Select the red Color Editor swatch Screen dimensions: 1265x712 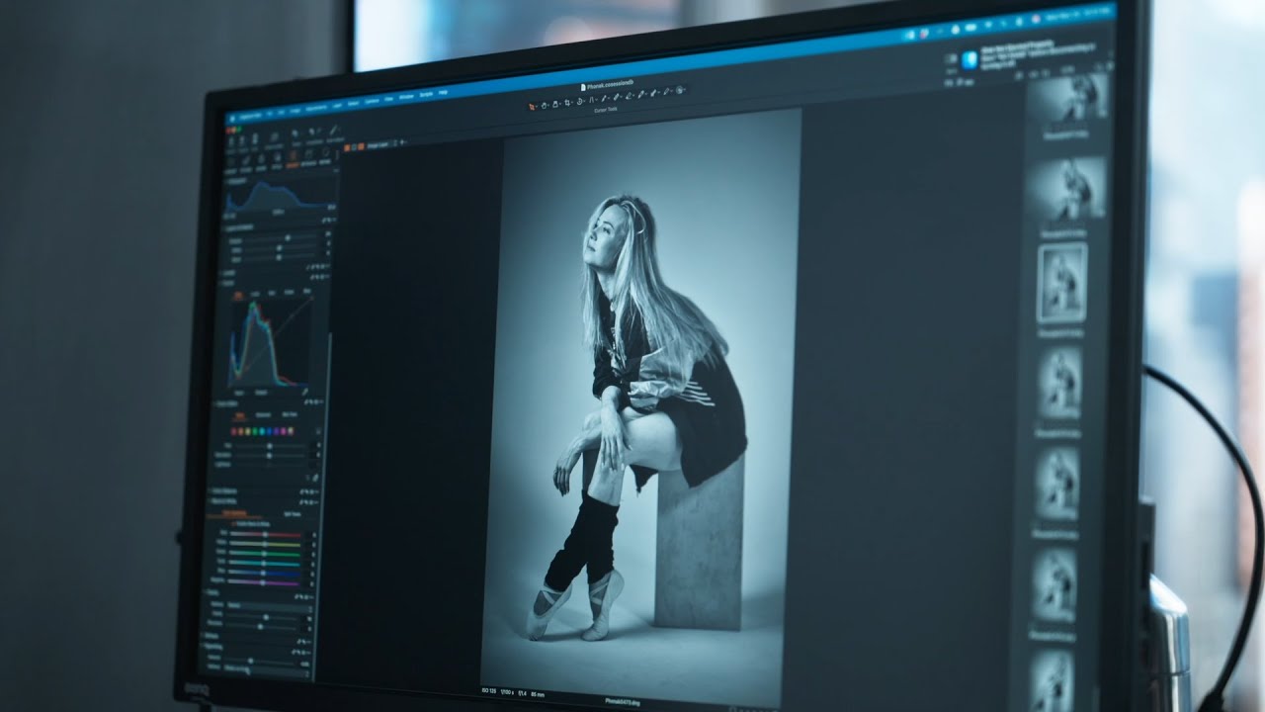coord(233,431)
